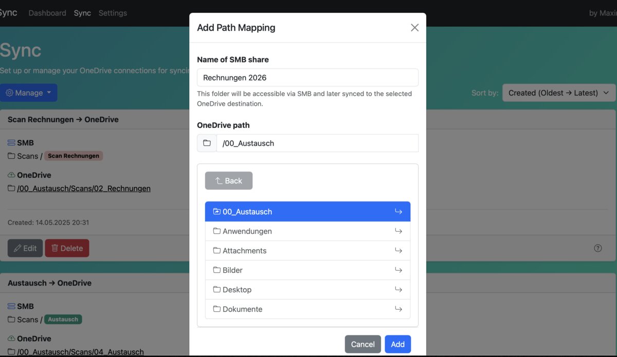Focus the OneDrive path text field

point(317,143)
